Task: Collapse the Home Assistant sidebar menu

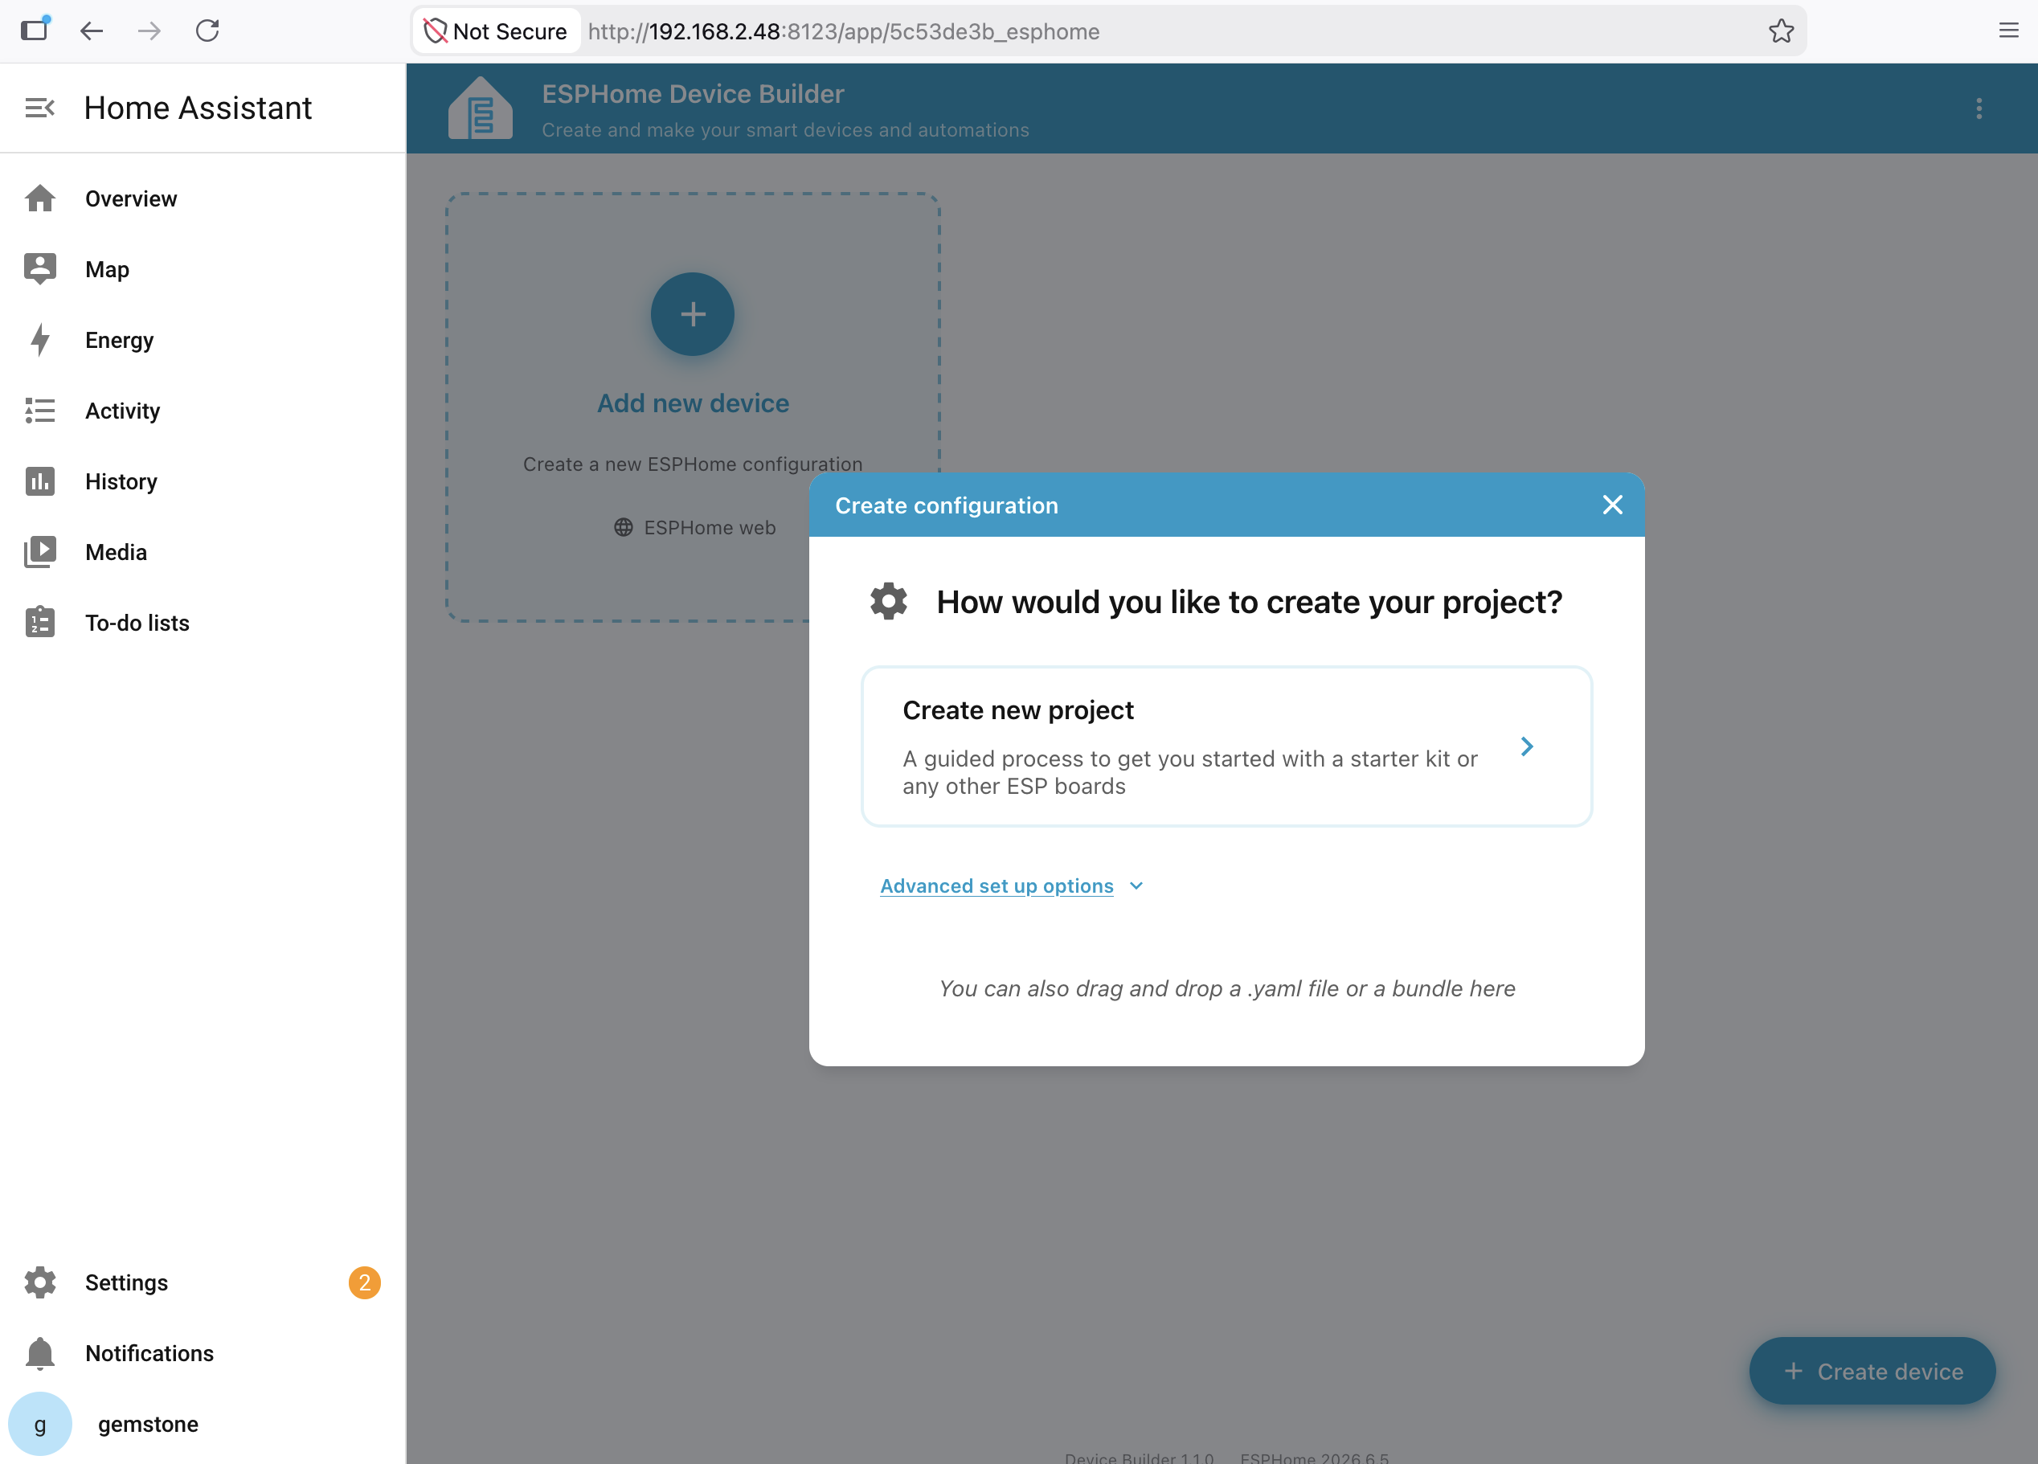Action: coord(39,108)
